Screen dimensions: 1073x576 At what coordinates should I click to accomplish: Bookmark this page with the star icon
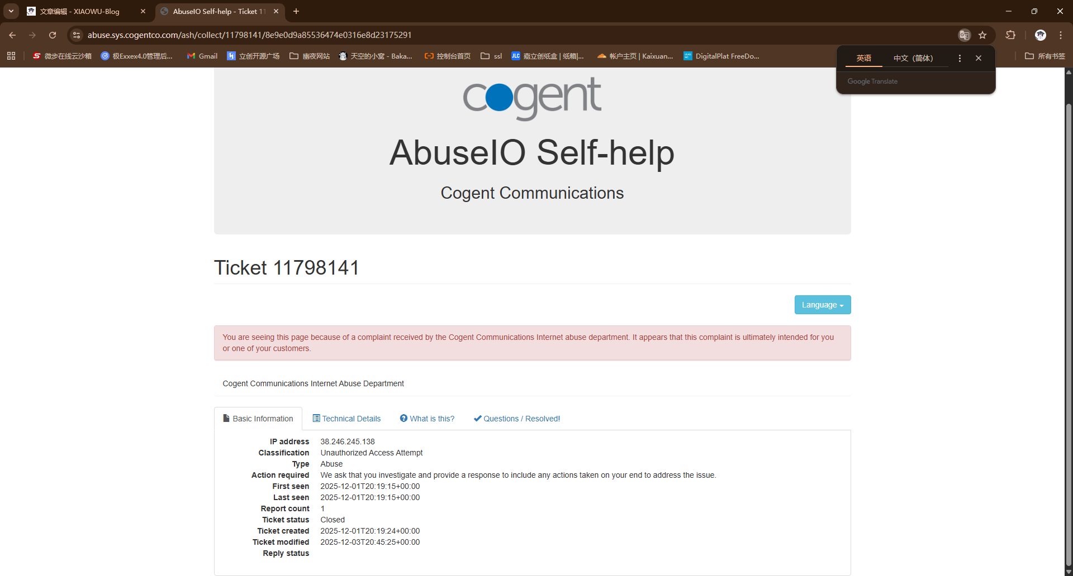point(982,35)
